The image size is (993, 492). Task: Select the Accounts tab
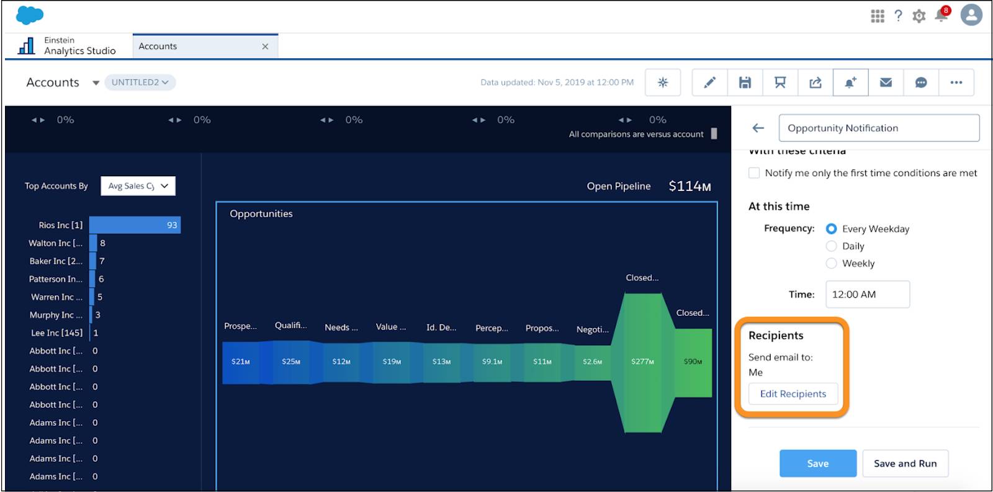pos(205,47)
